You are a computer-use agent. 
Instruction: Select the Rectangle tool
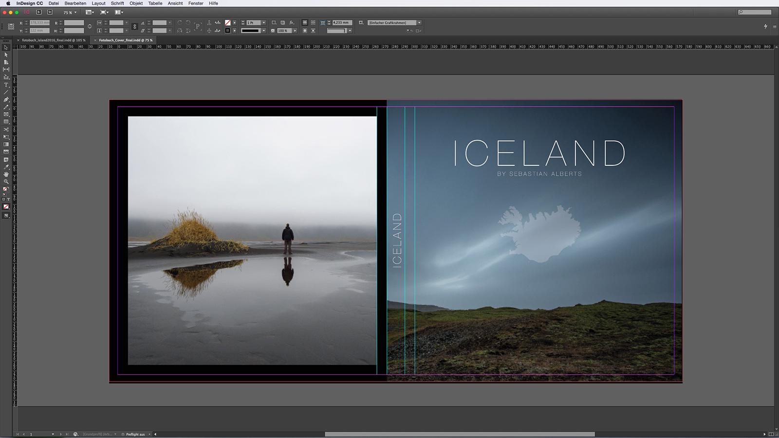[x=6, y=121]
